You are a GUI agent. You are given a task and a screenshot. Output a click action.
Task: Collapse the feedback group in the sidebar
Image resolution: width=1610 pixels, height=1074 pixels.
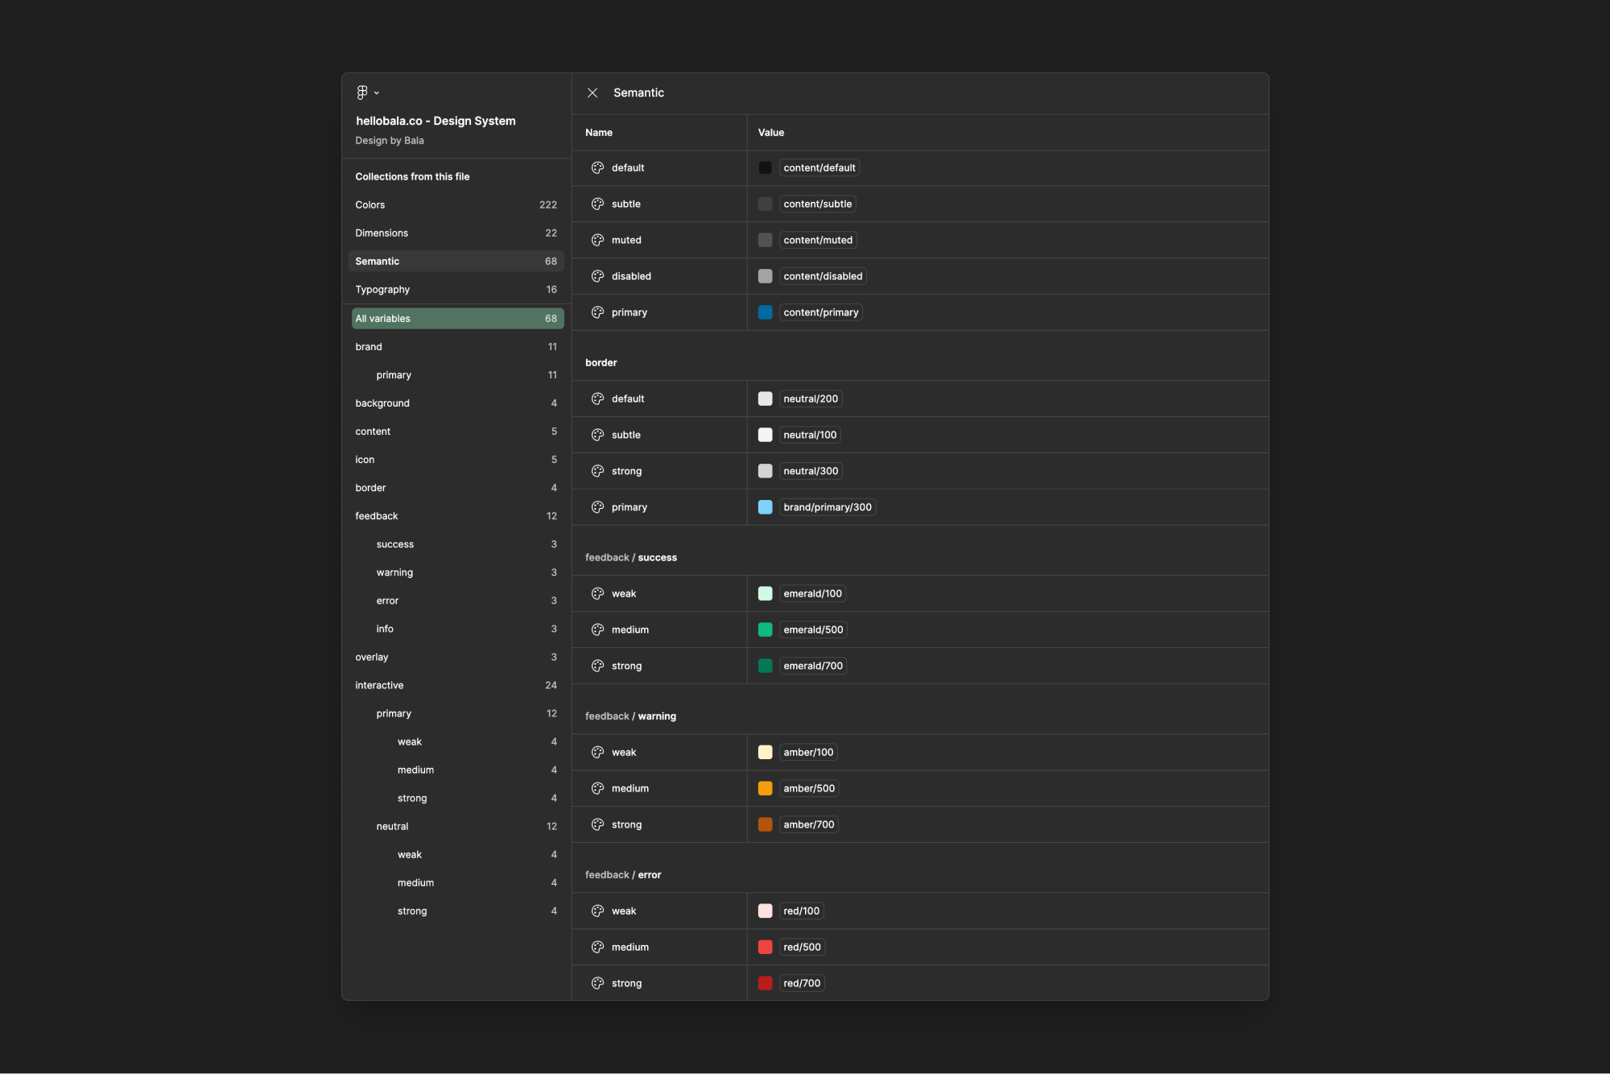[x=376, y=516]
